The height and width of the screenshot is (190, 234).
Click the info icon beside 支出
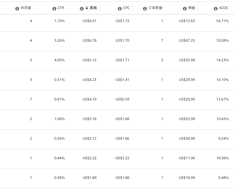(x=81, y=9)
